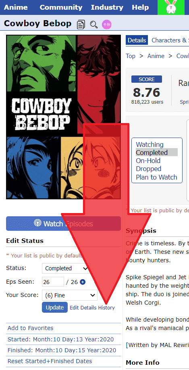189x370 pixels.
Task: Click the Add to Favorites link
Action: [30, 328]
